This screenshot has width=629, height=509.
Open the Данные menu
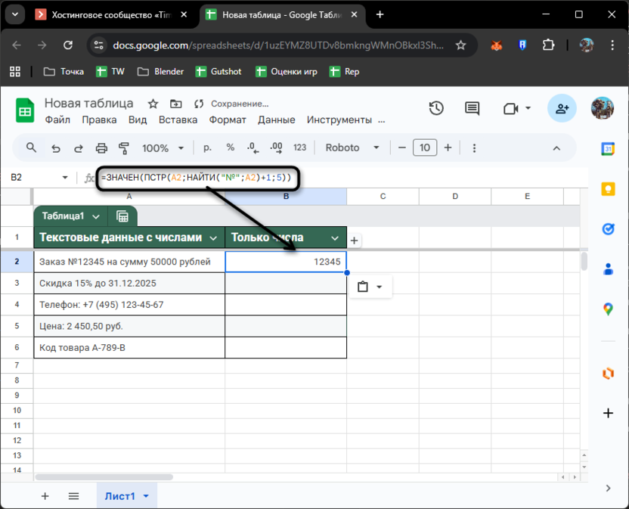tap(276, 119)
